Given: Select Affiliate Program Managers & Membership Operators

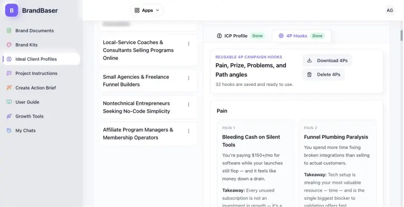Looking at the screenshot, I should tap(148, 134).
